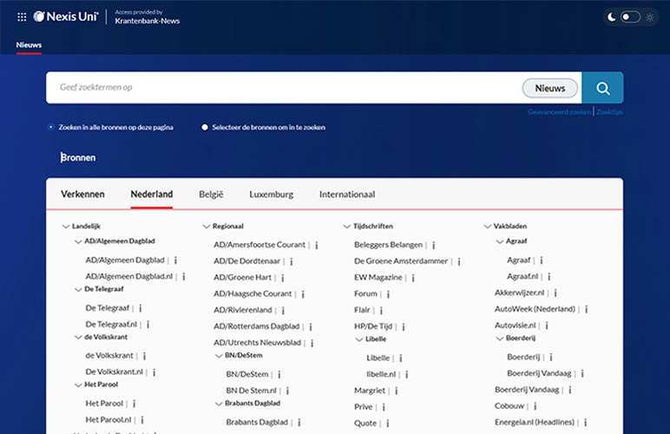The image size is (670, 434).
Task: Click the moon dark-mode icon
Action: pos(612,17)
